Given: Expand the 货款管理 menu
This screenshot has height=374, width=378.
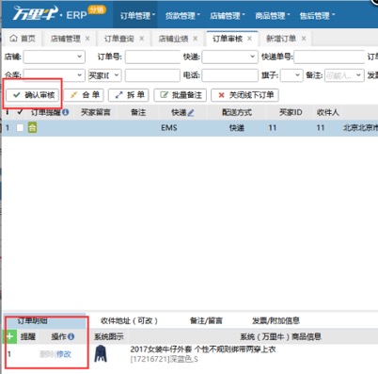Looking at the screenshot, I should pyautogui.click(x=182, y=16).
